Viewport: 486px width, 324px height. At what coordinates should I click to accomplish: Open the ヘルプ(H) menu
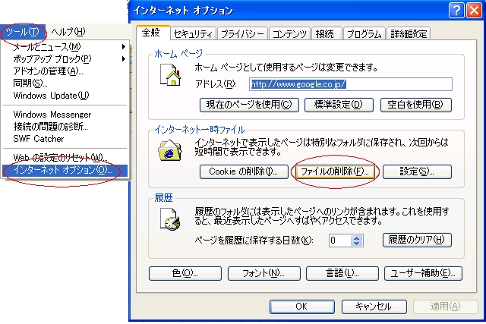click(x=68, y=32)
